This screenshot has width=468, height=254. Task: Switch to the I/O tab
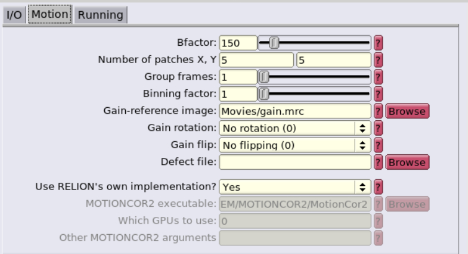[14, 15]
